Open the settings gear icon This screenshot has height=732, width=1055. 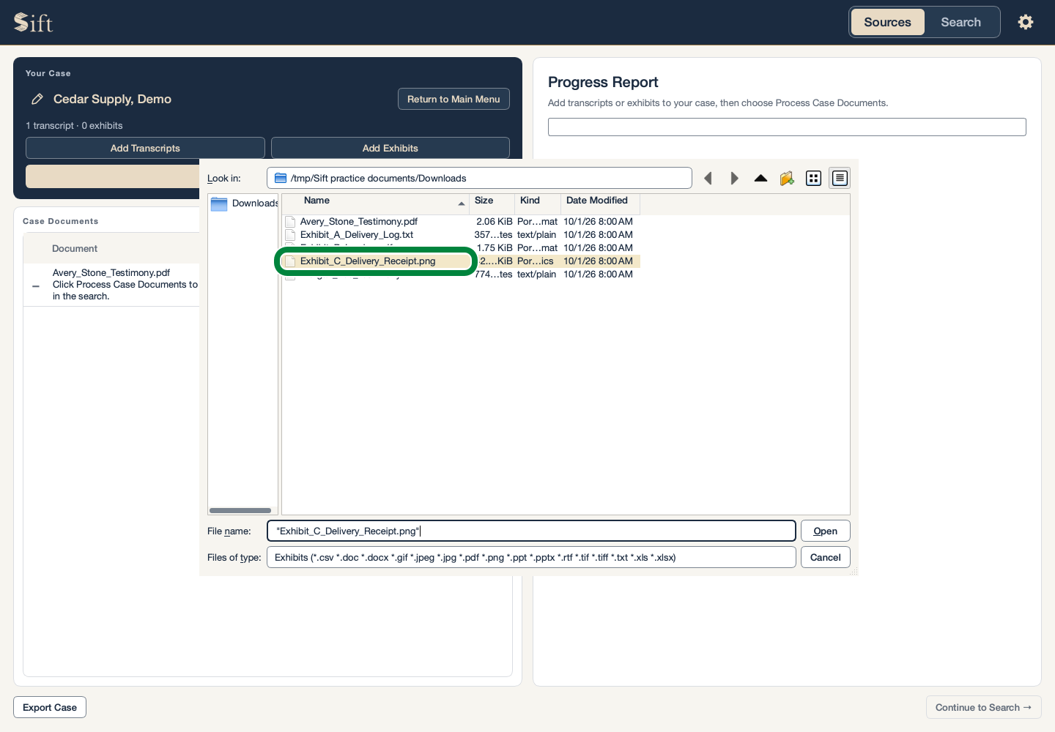(x=1026, y=22)
